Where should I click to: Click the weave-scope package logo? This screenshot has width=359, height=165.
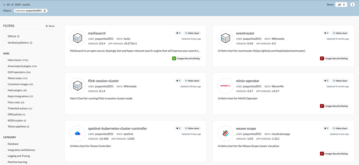(226, 133)
